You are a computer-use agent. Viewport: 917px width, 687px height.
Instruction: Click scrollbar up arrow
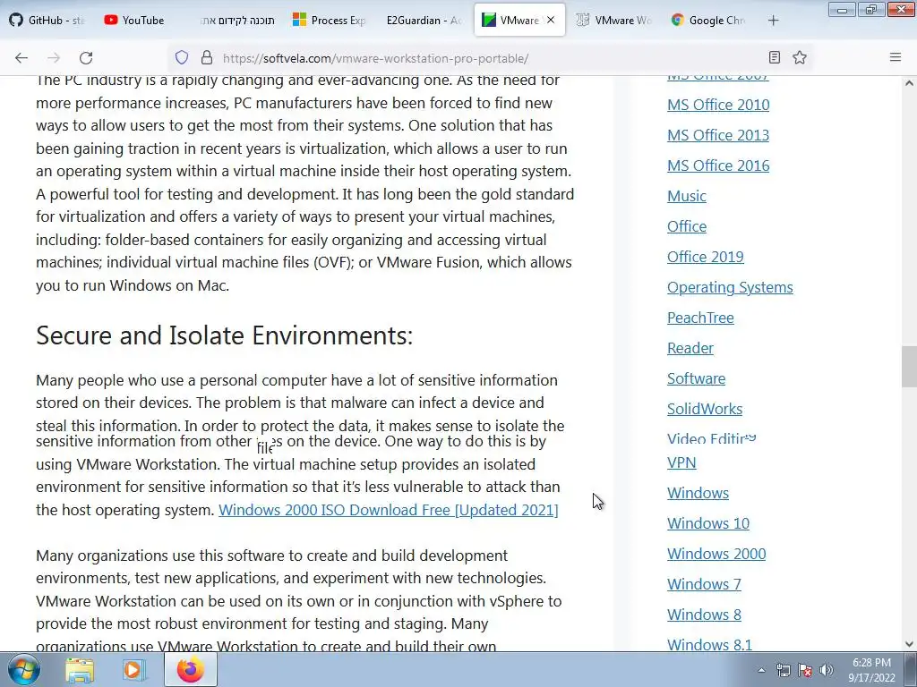(x=909, y=83)
